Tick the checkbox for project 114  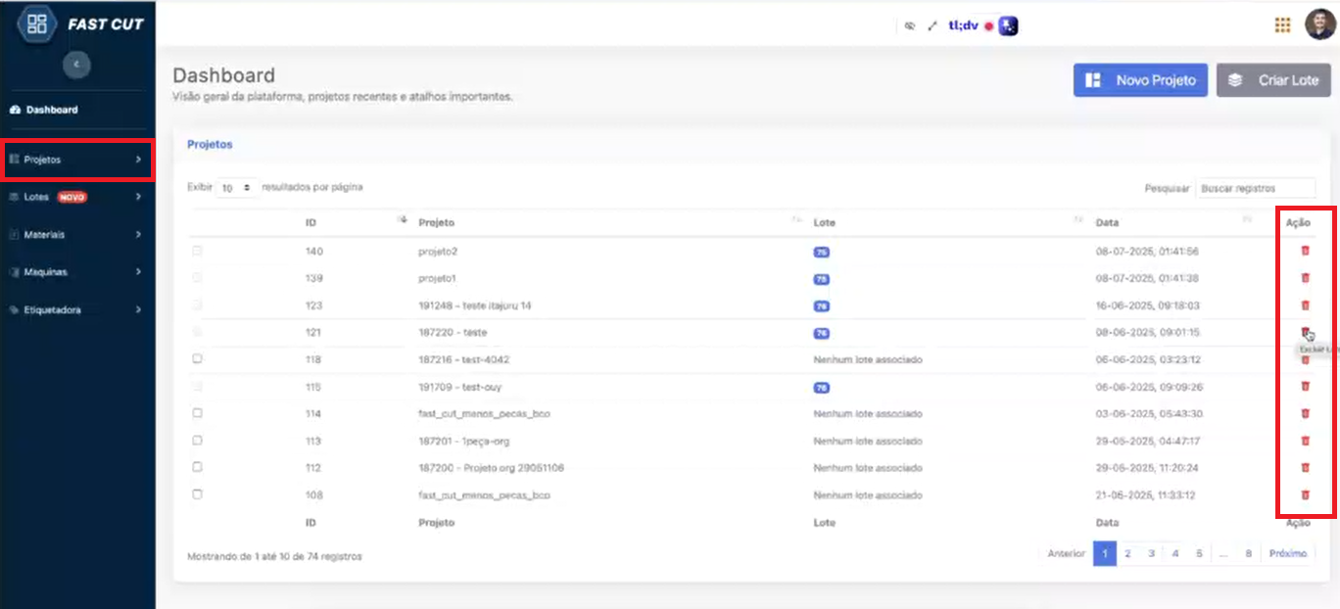[197, 413]
